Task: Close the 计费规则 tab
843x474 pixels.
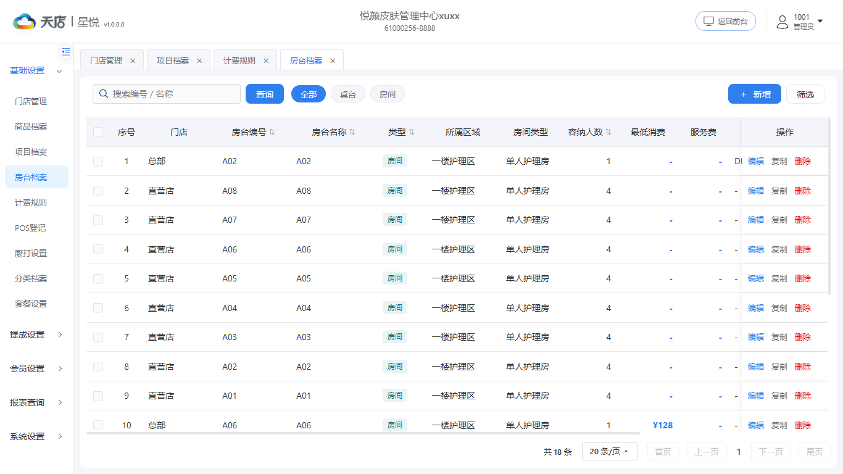Action: point(266,60)
